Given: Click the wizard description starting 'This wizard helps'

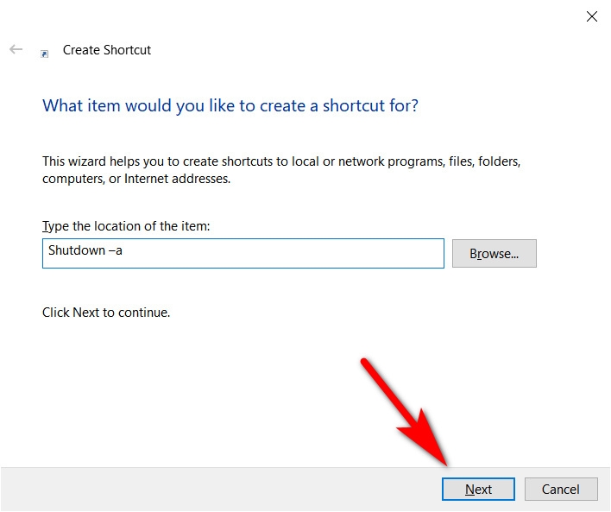Looking at the screenshot, I should (281, 169).
